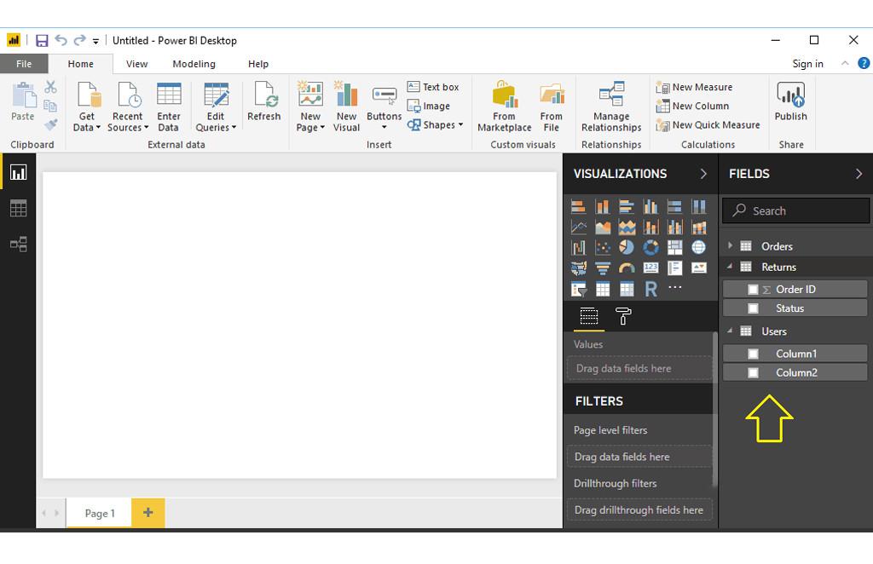
Task: Select the globe map visual
Action: (x=699, y=248)
